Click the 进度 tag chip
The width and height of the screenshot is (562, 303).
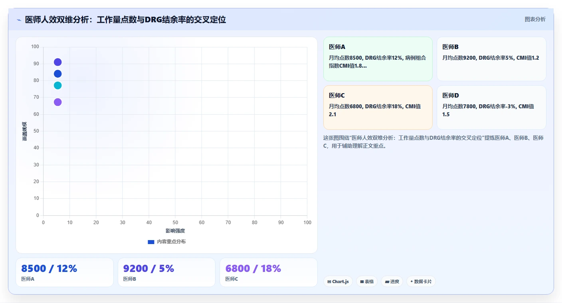click(392, 281)
